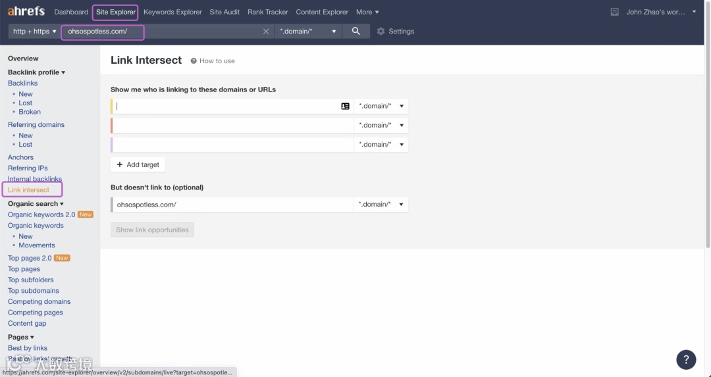This screenshot has width=711, height=377.
Task: Open Keywords Explorer
Action: click(172, 13)
